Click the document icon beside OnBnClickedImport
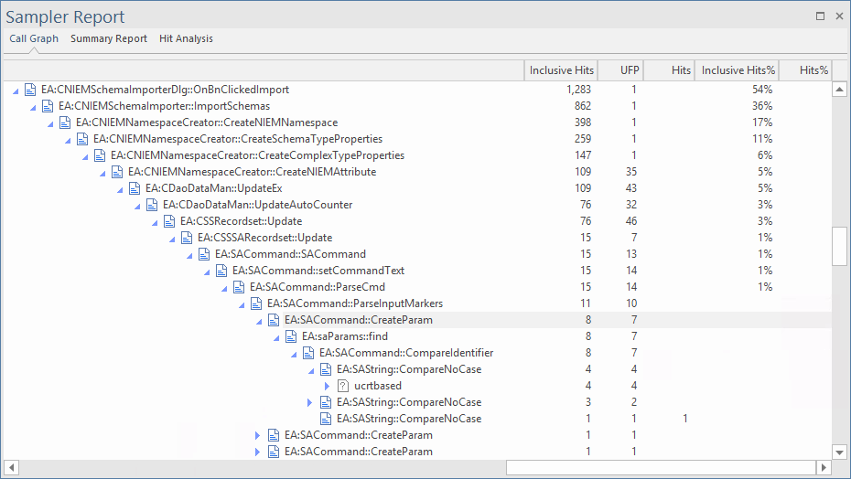The width and height of the screenshot is (851, 479). (30, 90)
